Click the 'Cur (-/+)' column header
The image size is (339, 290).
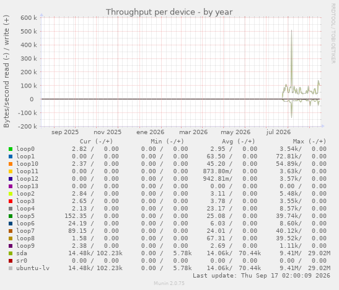pyautogui.click(x=97, y=142)
